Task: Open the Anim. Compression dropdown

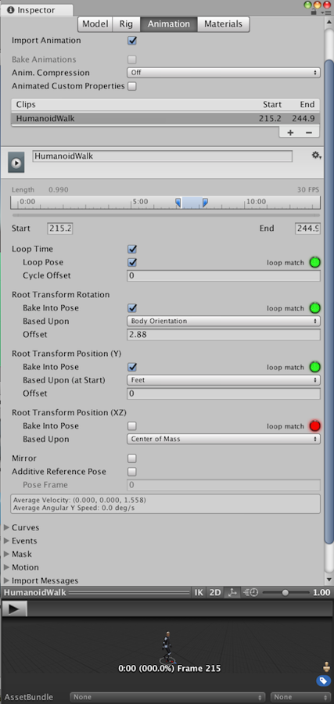Action: [224, 73]
